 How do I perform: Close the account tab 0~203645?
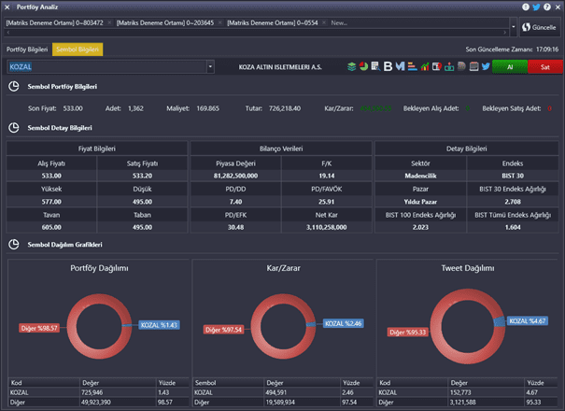220,22
